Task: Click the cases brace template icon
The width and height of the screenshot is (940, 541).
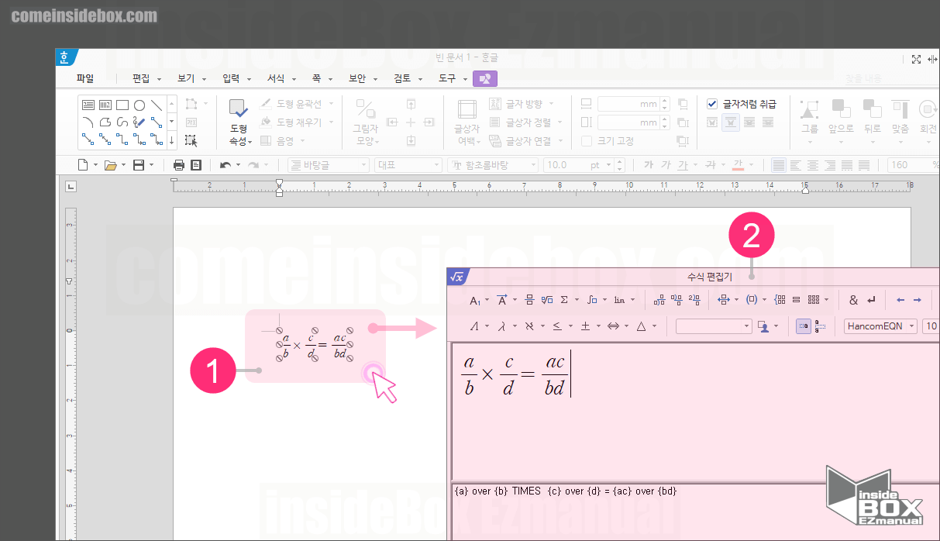Action: [780, 300]
